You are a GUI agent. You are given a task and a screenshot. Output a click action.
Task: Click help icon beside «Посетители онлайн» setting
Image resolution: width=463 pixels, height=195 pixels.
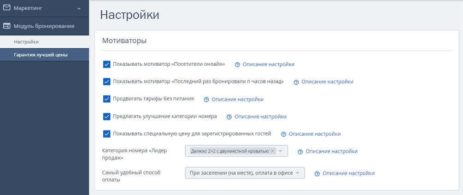pos(237,64)
